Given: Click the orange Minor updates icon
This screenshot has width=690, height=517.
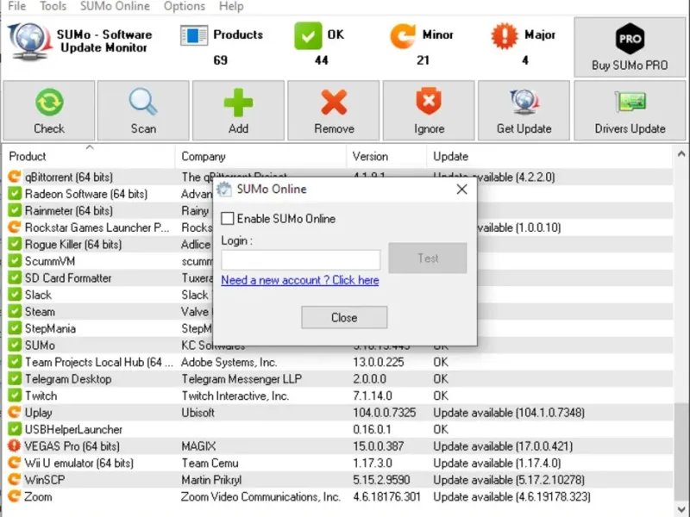Looking at the screenshot, I should click(x=403, y=36).
